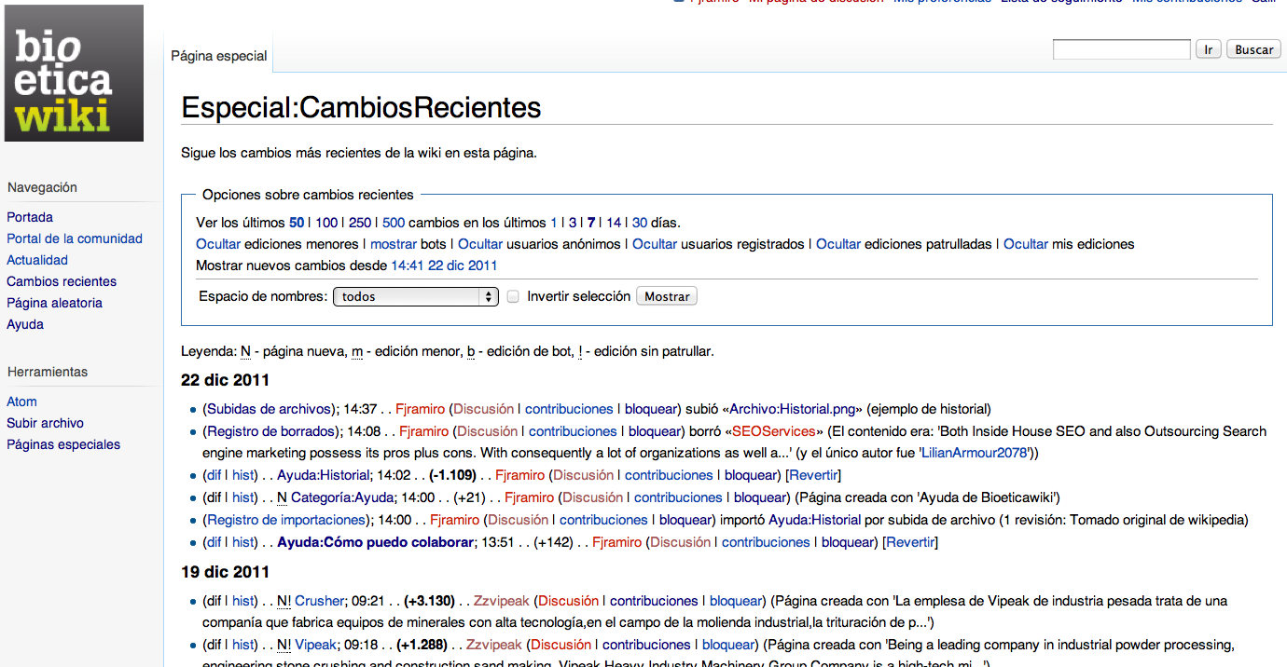
Task: Toggle Ocultar ediciones menores
Action: coord(218,244)
